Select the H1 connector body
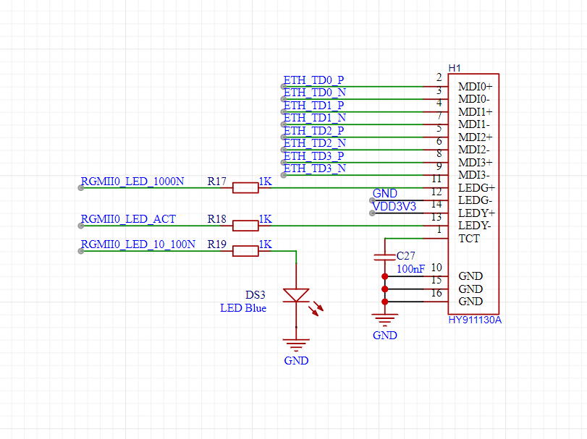 point(473,194)
